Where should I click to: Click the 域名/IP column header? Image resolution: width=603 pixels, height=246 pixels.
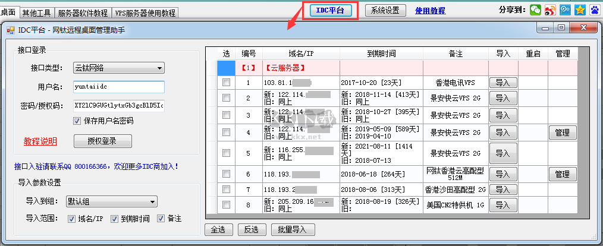coord(301,54)
